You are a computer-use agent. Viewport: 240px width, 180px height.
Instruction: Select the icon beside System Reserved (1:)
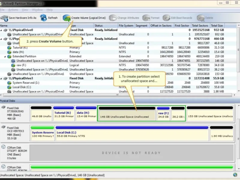tap(9, 83)
